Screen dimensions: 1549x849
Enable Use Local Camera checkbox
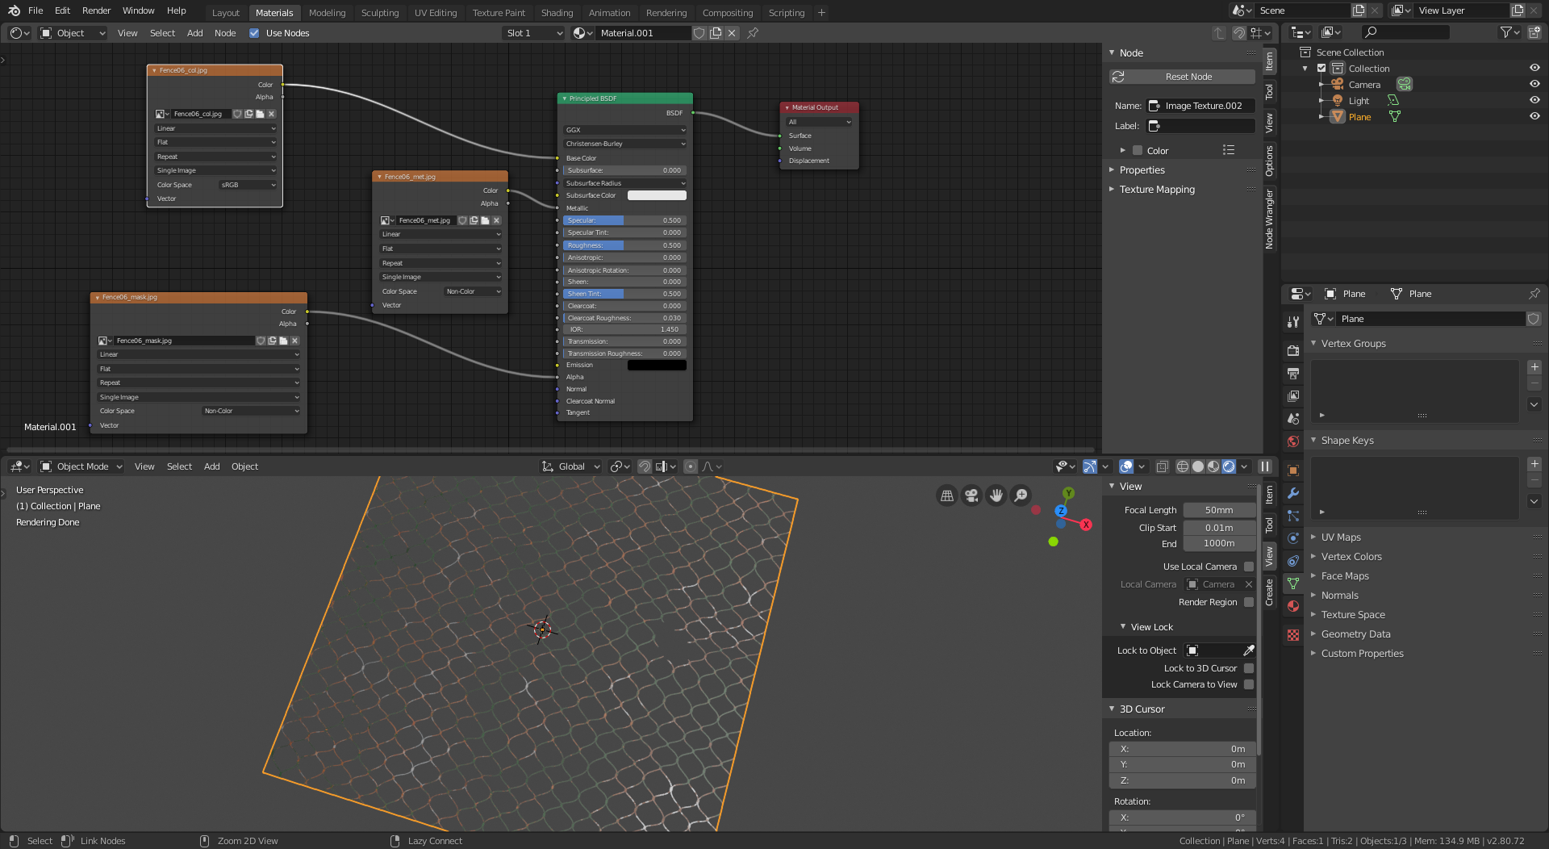pos(1249,567)
